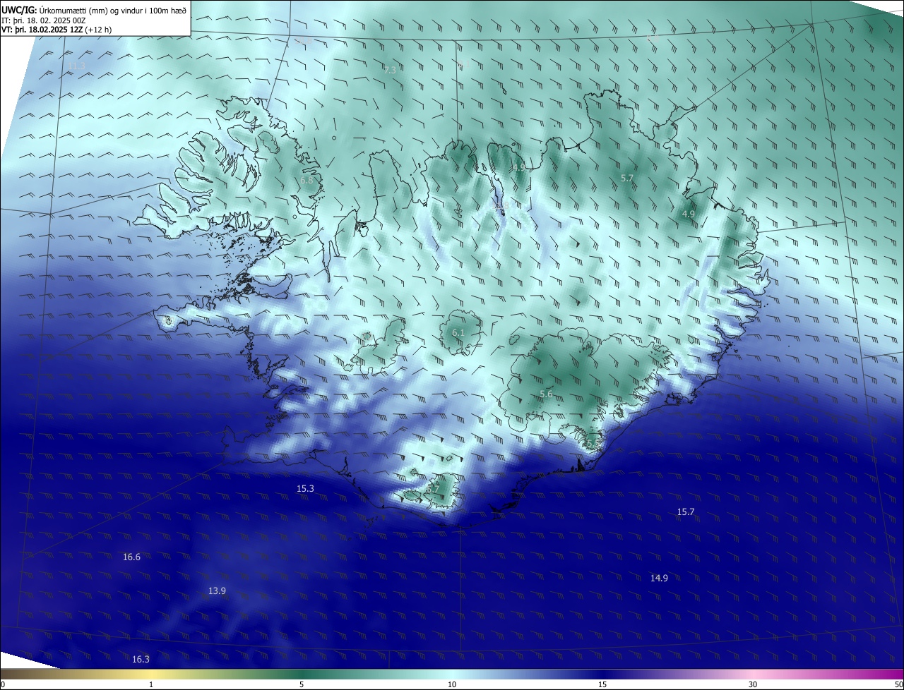Viewport: 904px width, 690px height.
Task: Click the '1' tick on the color scale
Action: [151, 684]
